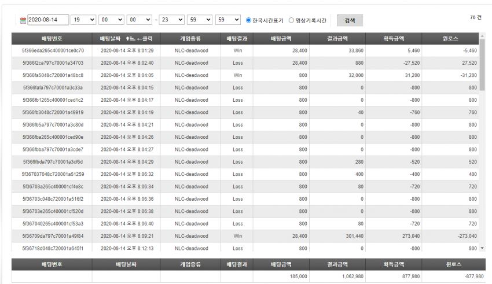The width and height of the screenshot is (492, 284).
Task: Open the start minute dropdown
Action: (111, 20)
